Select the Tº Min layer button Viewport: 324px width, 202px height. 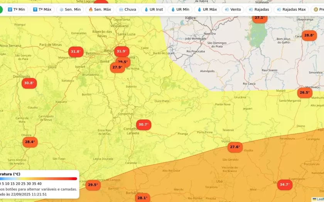tap(16, 9)
